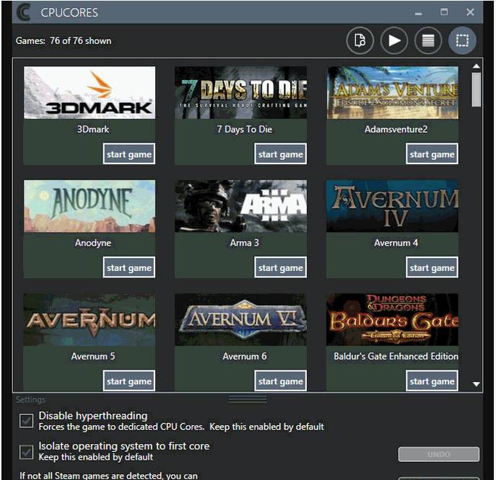Click the 'Adamsventure2' title label

(x=396, y=129)
